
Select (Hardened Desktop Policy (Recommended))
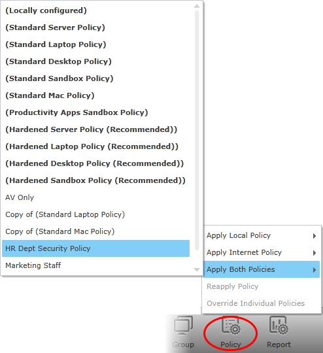[x=95, y=163]
